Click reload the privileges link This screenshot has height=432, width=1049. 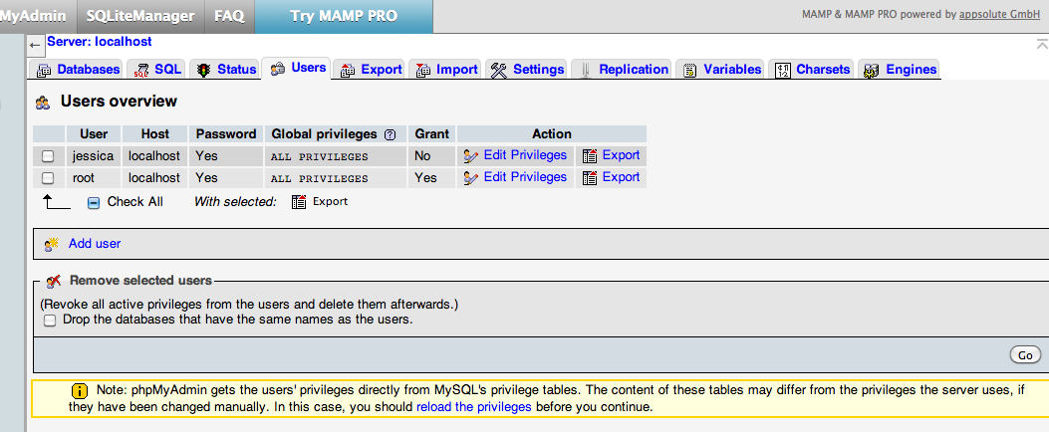point(473,406)
